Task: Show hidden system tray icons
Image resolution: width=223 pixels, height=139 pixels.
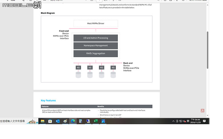Action: (173, 121)
